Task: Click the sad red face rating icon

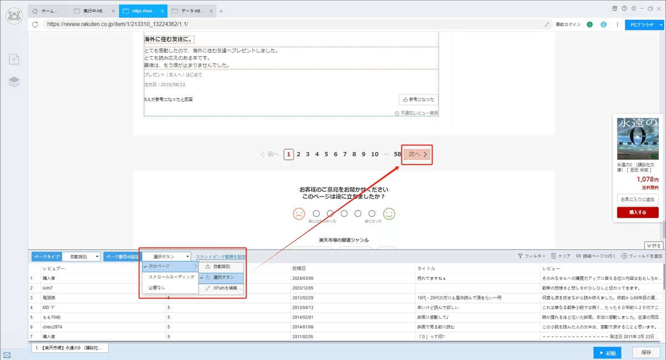Action: click(299, 213)
